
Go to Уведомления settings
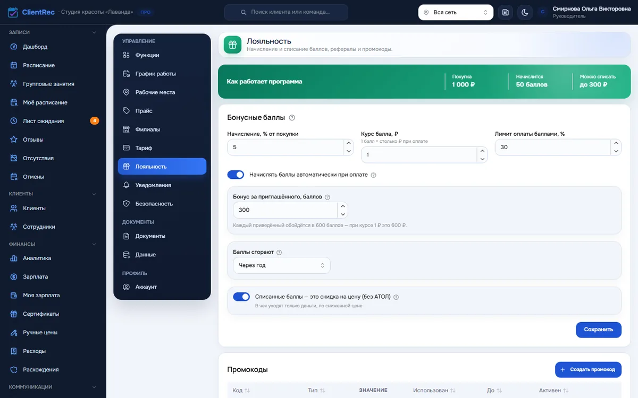pos(162,185)
